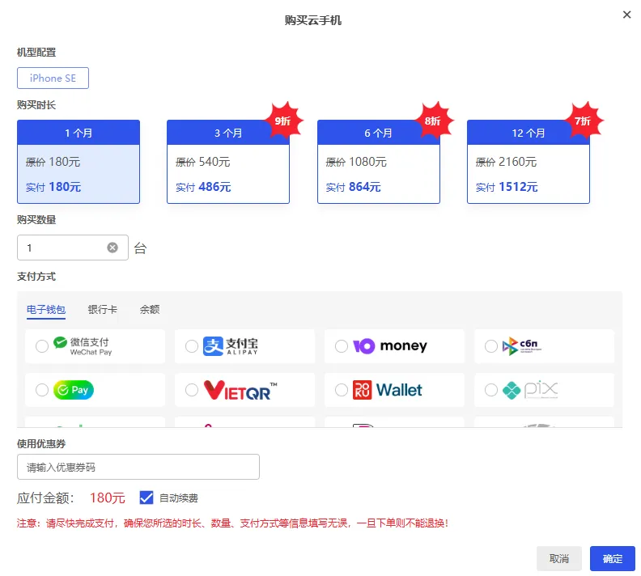Click the pix logo
The image size is (641, 576).
coord(530,390)
